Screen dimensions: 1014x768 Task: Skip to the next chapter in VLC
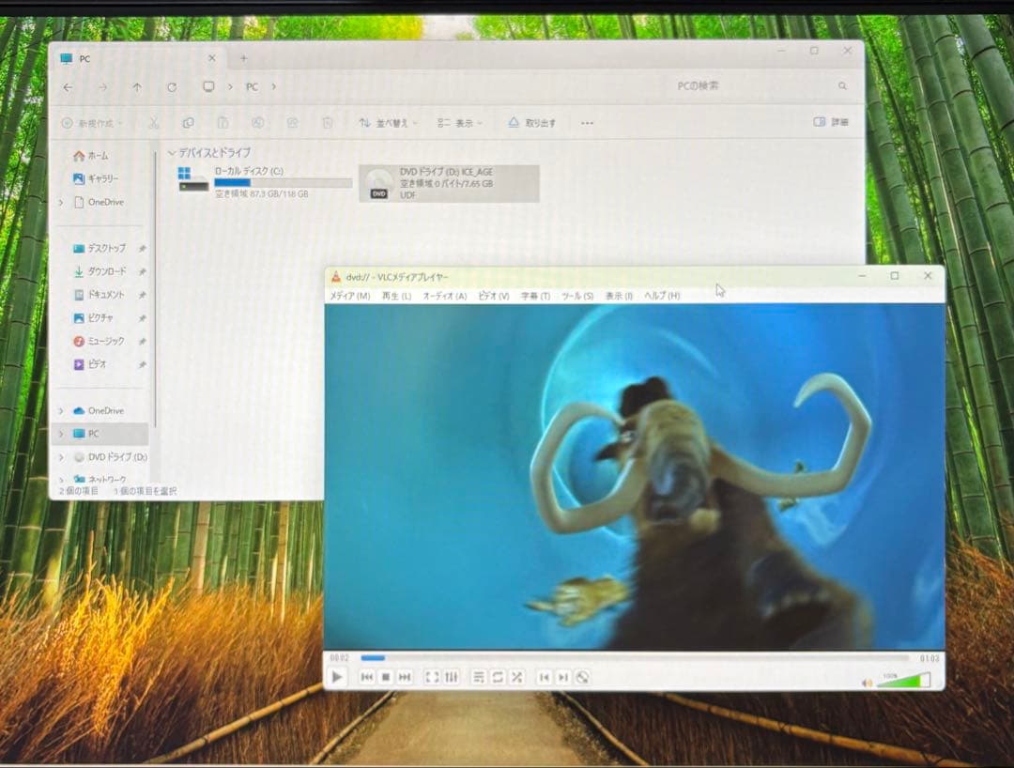pyautogui.click(x=565, y=676)
